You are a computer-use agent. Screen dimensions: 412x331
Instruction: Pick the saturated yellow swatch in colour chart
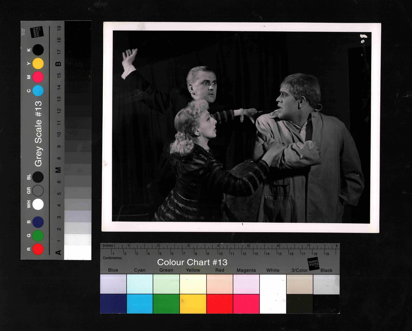point(193,304)
